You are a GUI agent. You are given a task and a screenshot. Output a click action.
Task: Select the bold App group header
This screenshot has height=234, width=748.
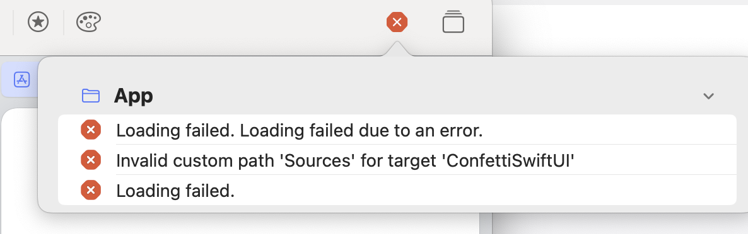click(134, 96)
